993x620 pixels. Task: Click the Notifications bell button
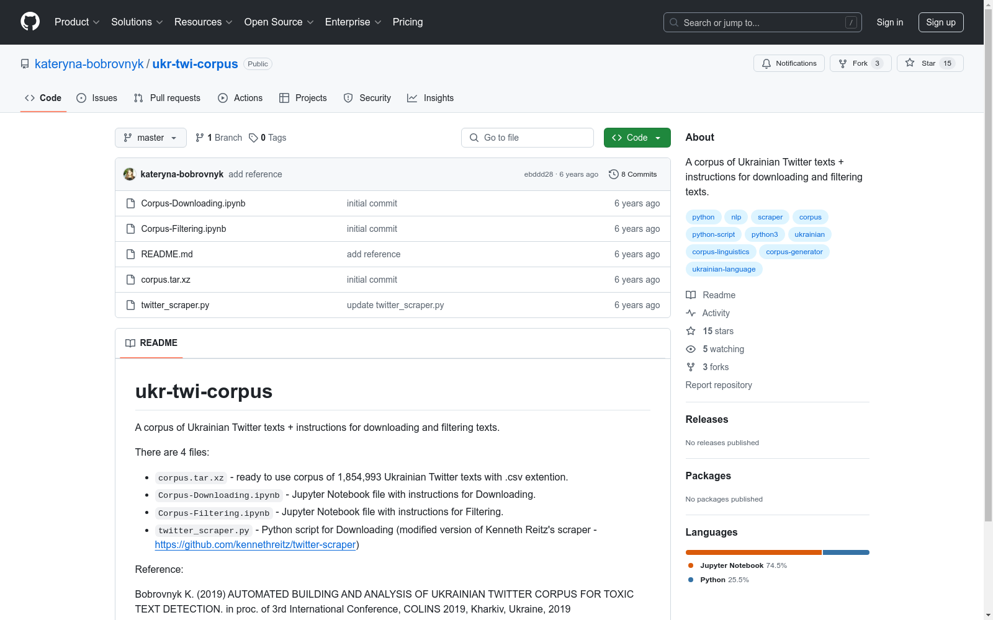tap(789, 63)
